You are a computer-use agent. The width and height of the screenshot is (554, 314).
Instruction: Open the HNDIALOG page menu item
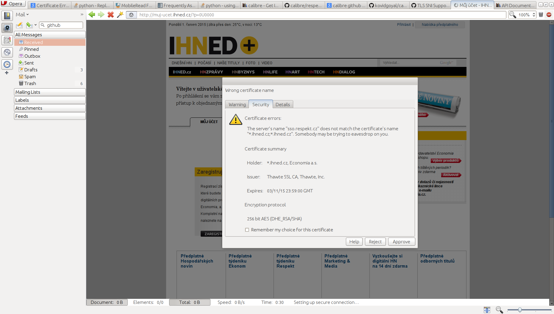coord(344,72)
